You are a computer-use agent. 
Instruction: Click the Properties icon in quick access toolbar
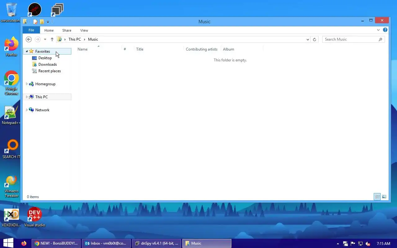point(35,22)
